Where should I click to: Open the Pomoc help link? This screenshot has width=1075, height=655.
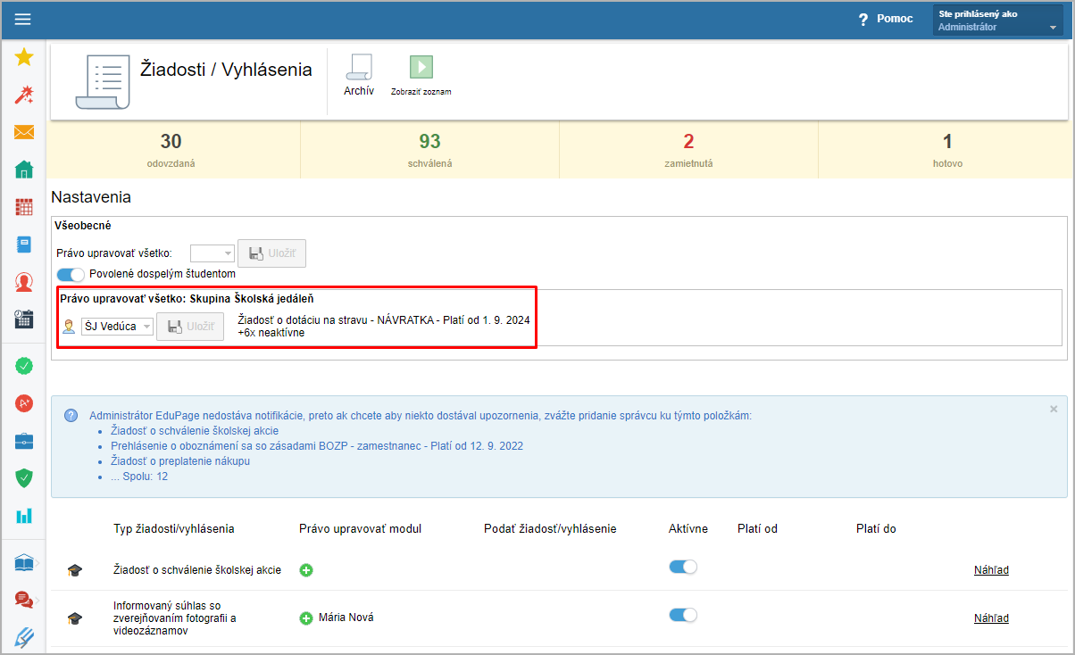tap(895, 19)
